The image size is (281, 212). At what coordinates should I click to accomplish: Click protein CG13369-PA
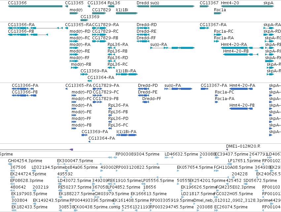(x=85, y=135)
